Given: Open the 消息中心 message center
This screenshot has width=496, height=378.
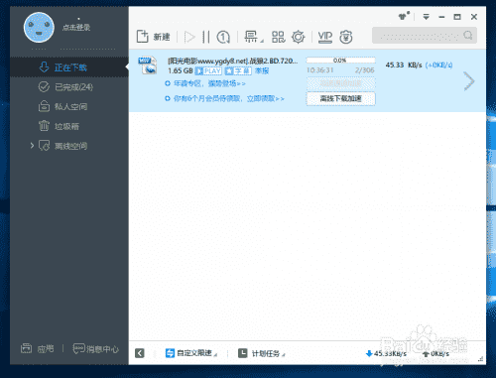Looking at the screenshot, I should tap(95, 349).
